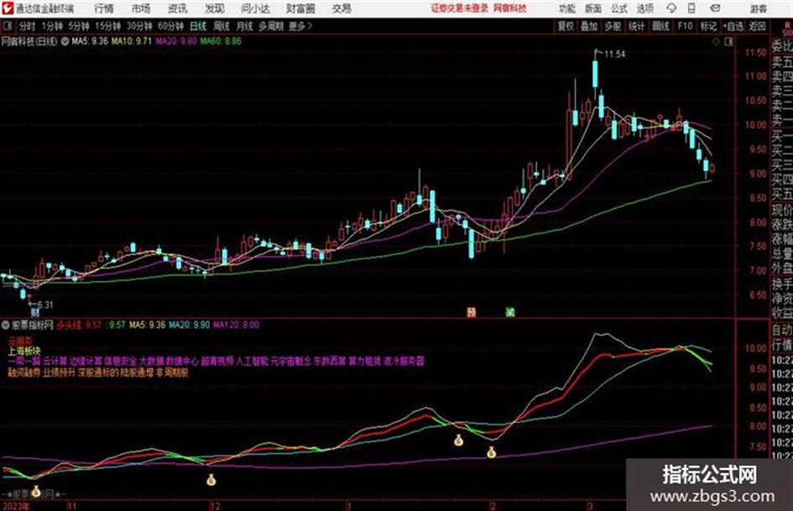
Task: Click the MA10: 9.71 label
Action: click(132, 41)
